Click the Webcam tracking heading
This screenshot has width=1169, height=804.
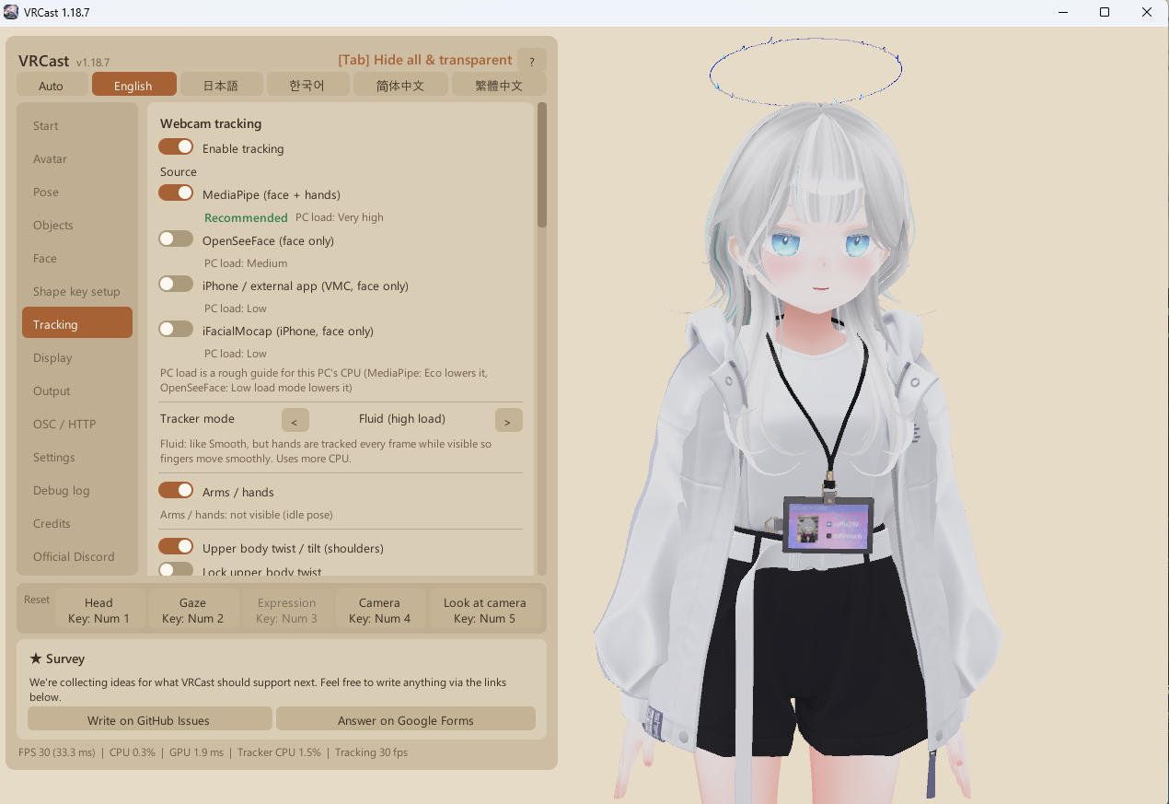tap(211, 122)
